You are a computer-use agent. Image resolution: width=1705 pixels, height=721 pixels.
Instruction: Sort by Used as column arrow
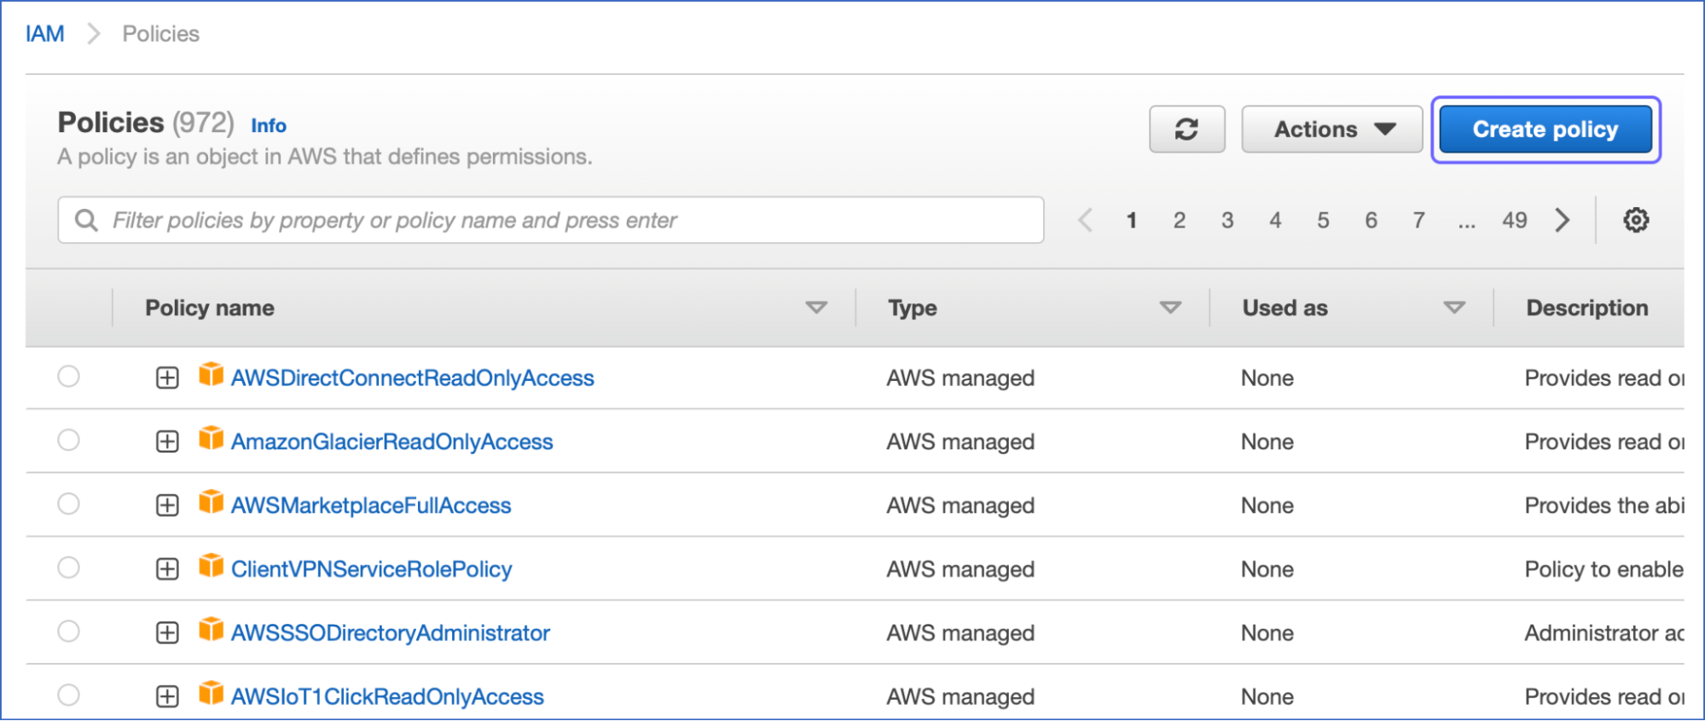tap(1454, 308)
